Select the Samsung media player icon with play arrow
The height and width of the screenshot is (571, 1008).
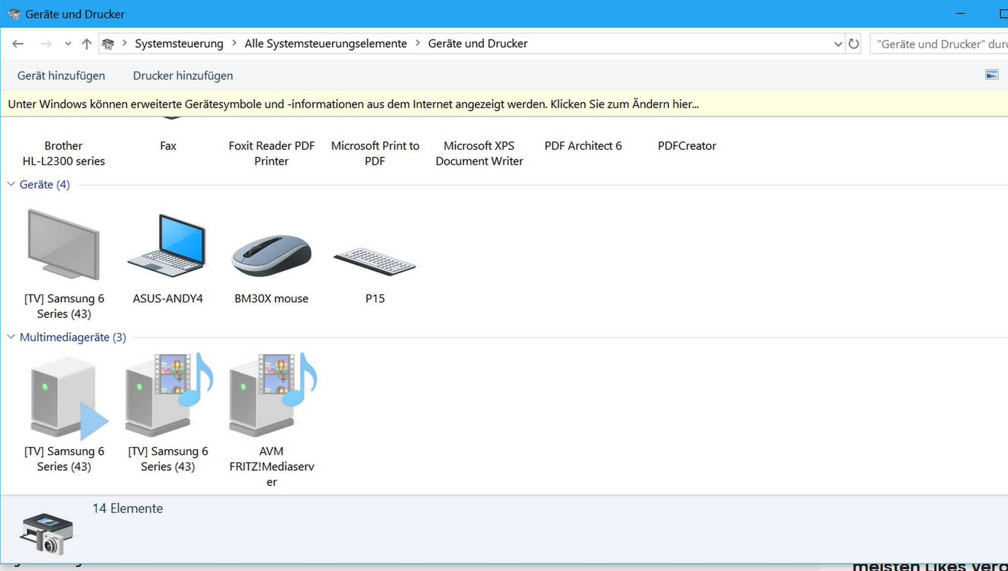click(69, 398)
